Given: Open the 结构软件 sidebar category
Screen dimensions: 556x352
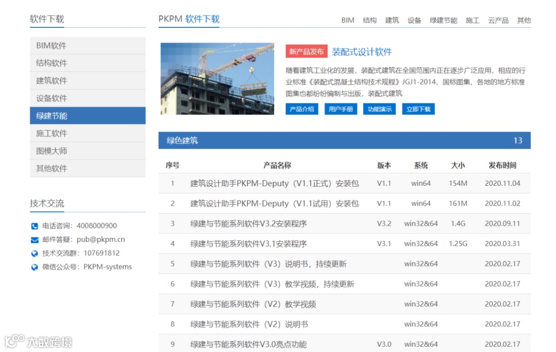Looking at the screenshot, I should pyautogui.click(x=88, y=63).
